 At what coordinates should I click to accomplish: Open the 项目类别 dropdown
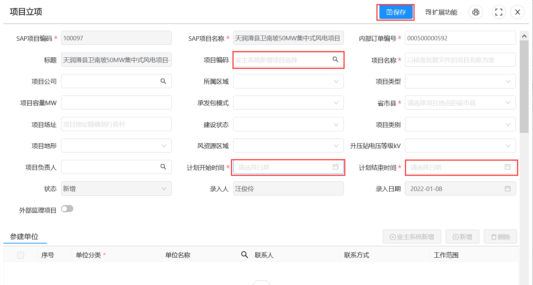460,124
